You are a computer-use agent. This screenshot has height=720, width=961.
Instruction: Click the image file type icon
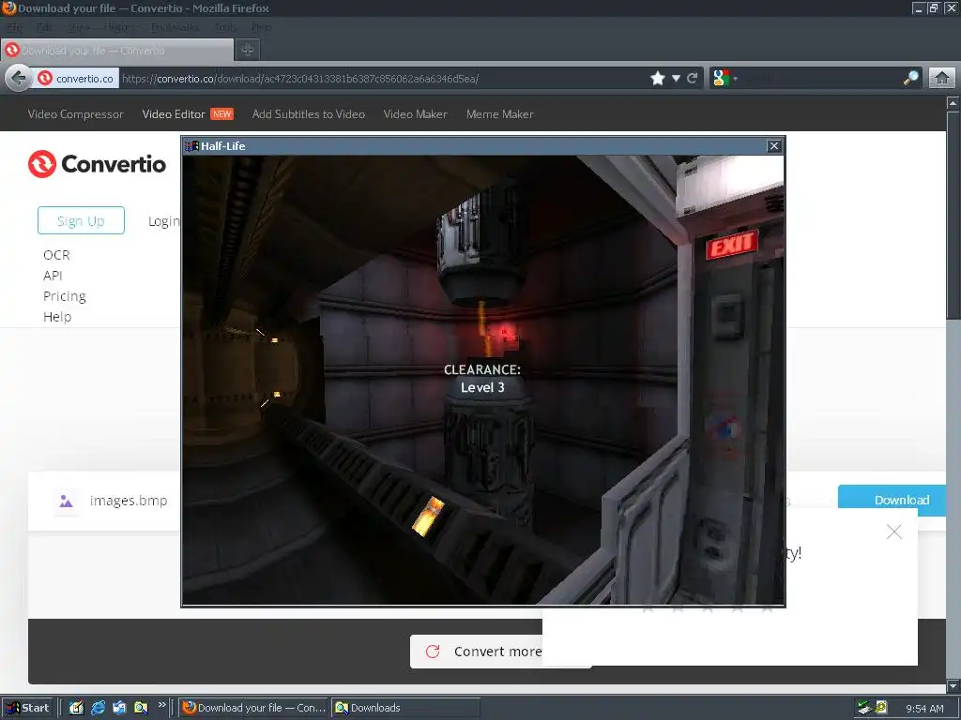click(x=67, y=502)
